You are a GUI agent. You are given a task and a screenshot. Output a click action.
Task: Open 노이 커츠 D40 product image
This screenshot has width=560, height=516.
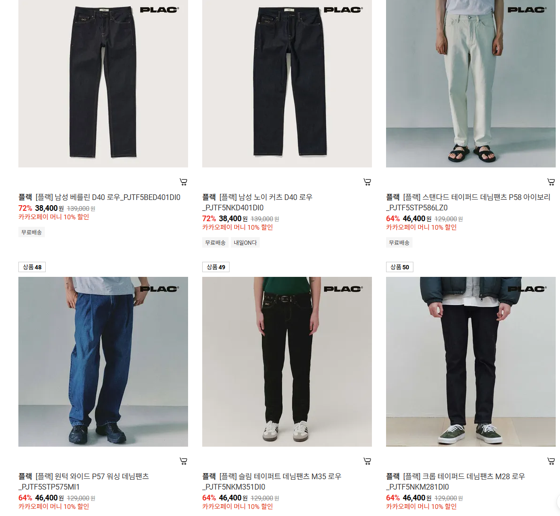point(287,83)
